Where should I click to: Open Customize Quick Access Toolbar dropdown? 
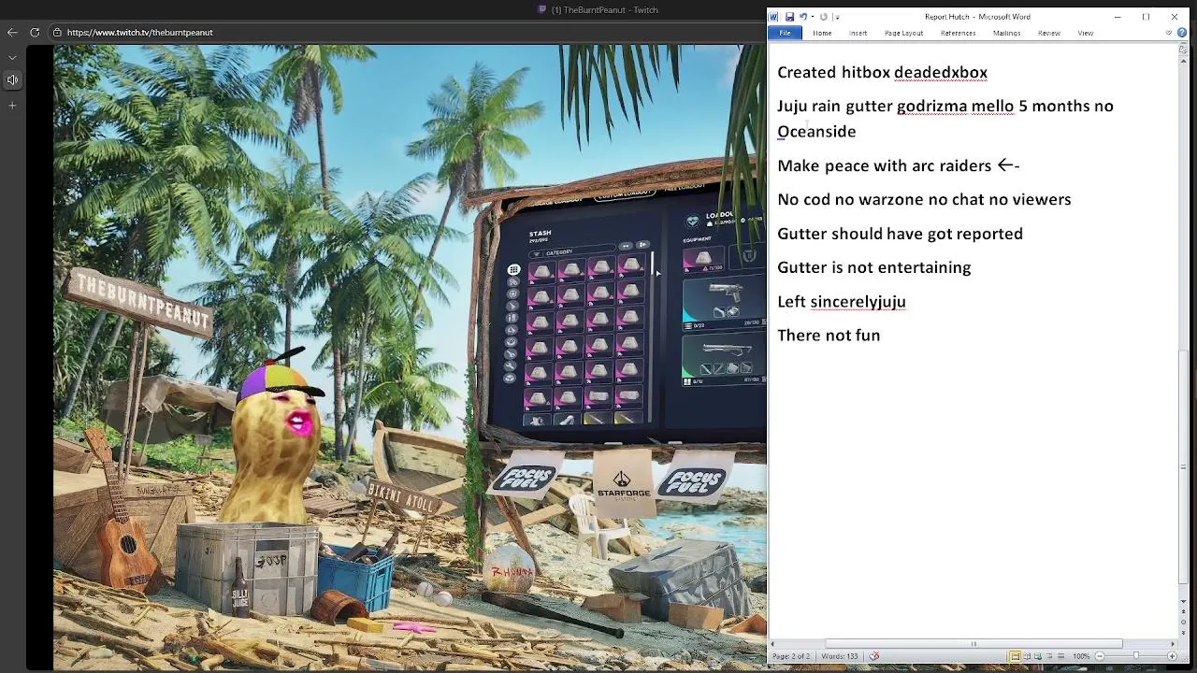pyautogui.click(x=837, y=17)
